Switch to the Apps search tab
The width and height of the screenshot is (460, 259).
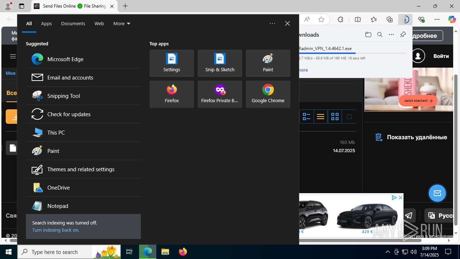46,23
